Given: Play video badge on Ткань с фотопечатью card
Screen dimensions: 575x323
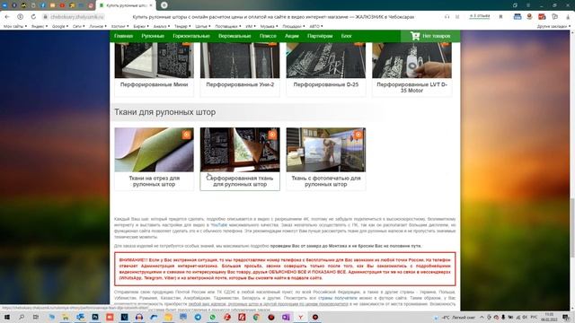Looking at the screenshot, I should (358, 135).
